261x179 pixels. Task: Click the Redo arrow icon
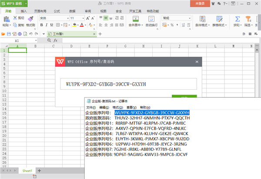pos(36,34)
